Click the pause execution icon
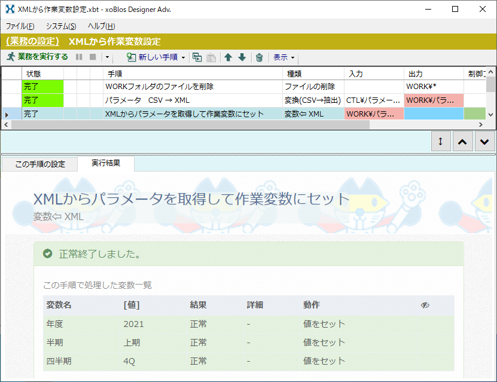This screenshot has width=497, height=382. [x=78, y=57]
